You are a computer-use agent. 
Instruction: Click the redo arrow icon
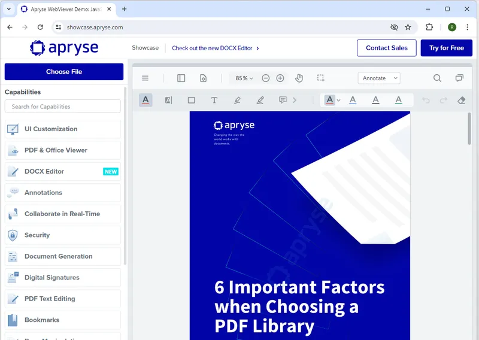tap(444, 100)
